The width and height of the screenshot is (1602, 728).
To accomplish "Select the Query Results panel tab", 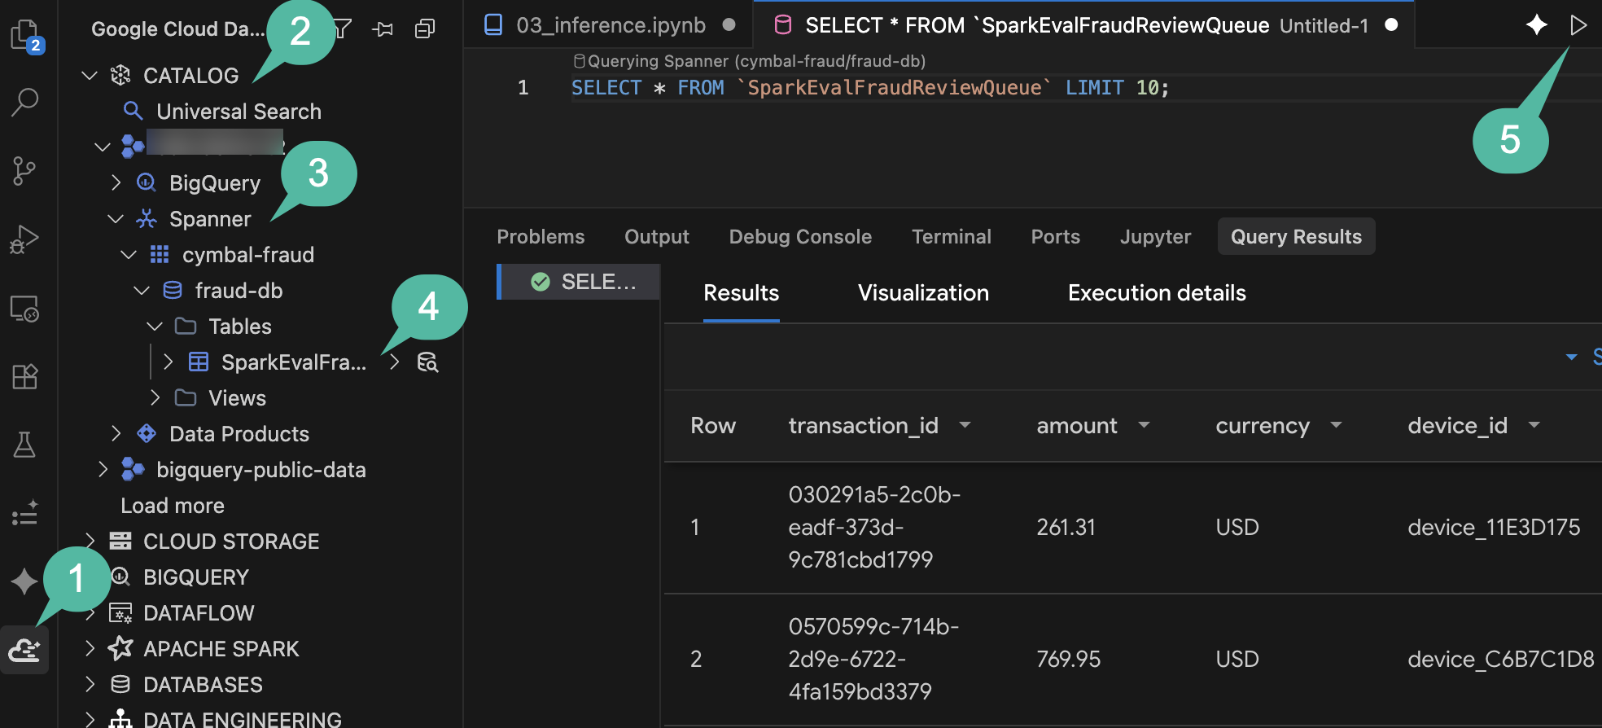I will 1297,236.
